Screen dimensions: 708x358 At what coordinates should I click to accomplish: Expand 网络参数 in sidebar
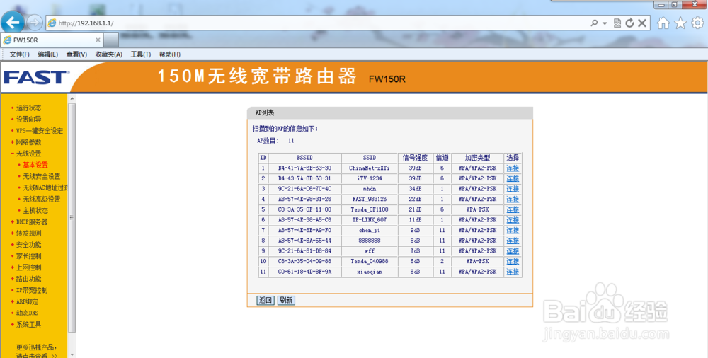coord(29,142)
